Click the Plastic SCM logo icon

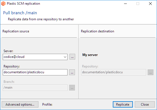(3, 4)
